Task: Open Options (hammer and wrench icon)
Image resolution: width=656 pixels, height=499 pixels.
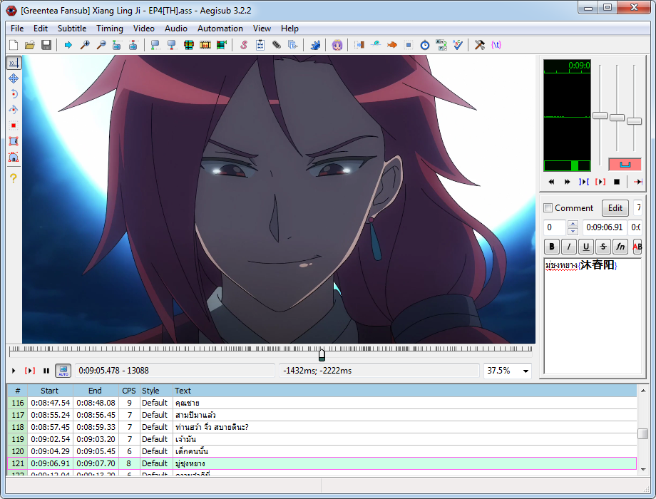Action: point(479,45)
